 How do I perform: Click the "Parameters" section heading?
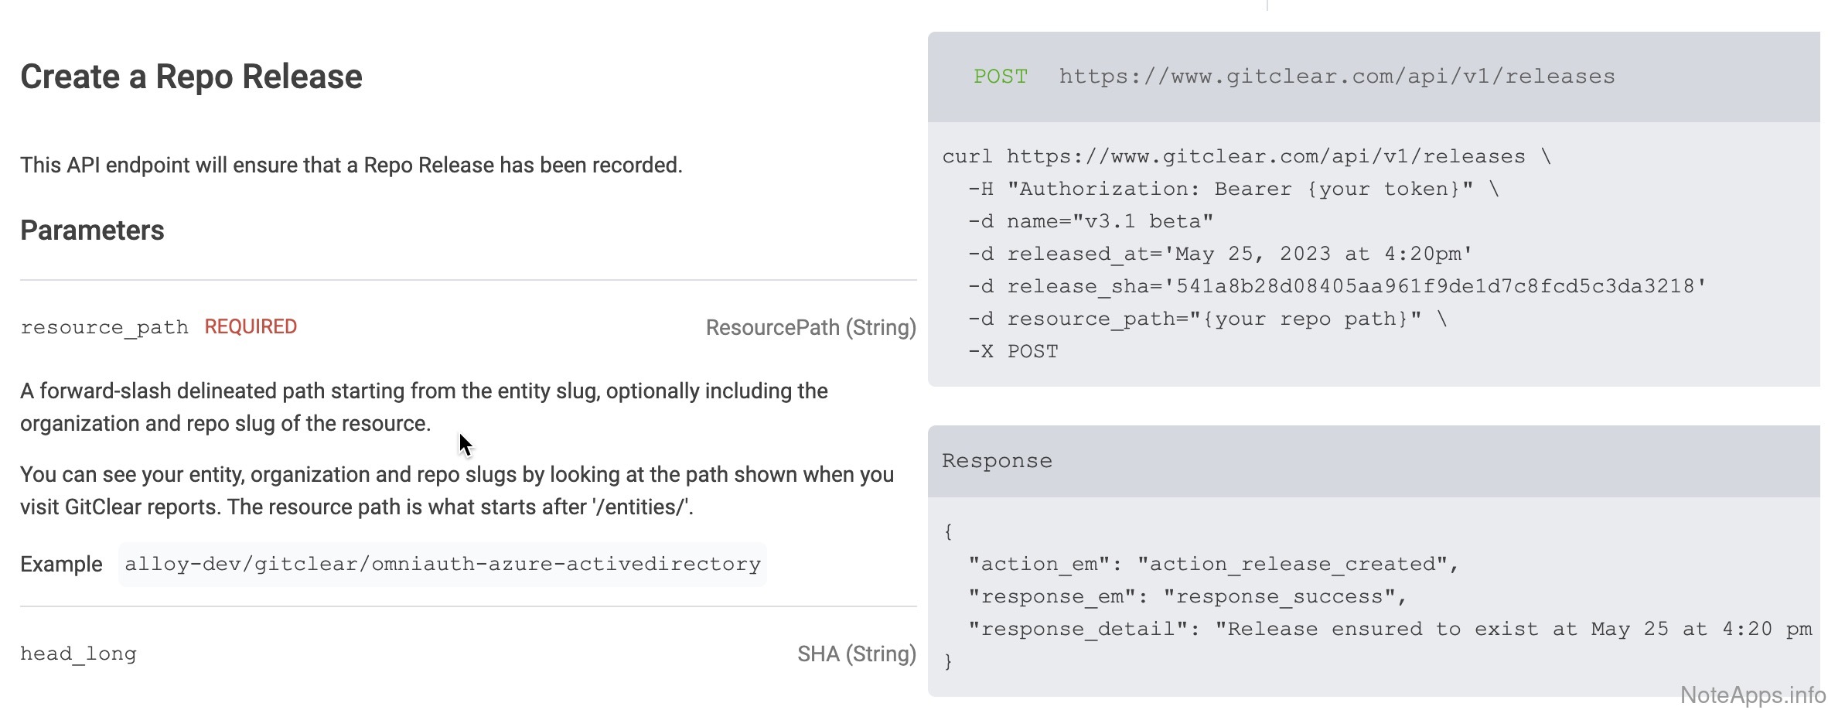click(x=92, y=230)
